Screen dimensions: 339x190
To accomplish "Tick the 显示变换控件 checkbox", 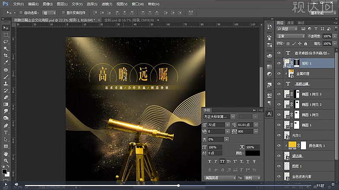I will tap(63, 13).
